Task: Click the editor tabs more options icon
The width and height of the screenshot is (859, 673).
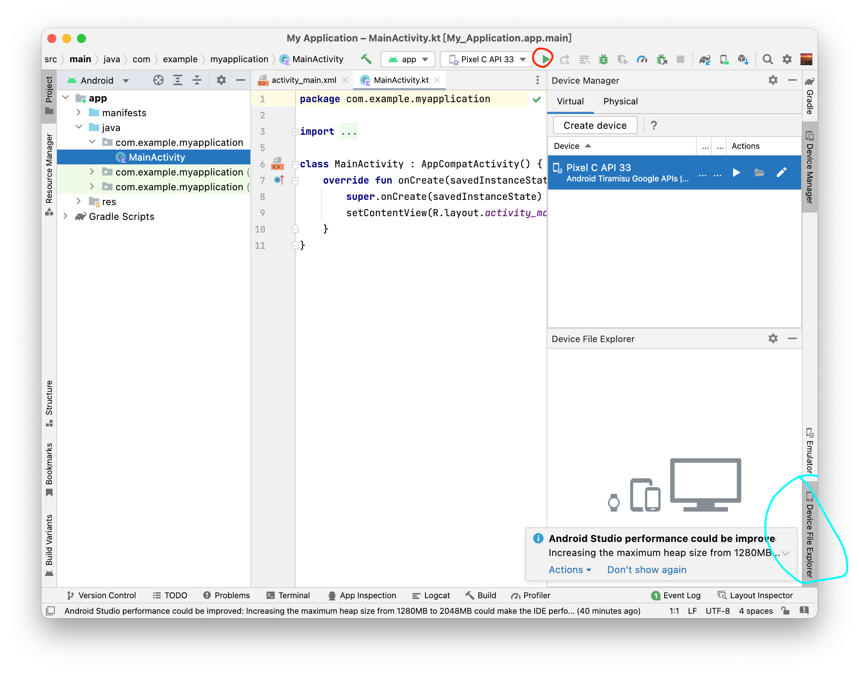Action: (537, 80)
